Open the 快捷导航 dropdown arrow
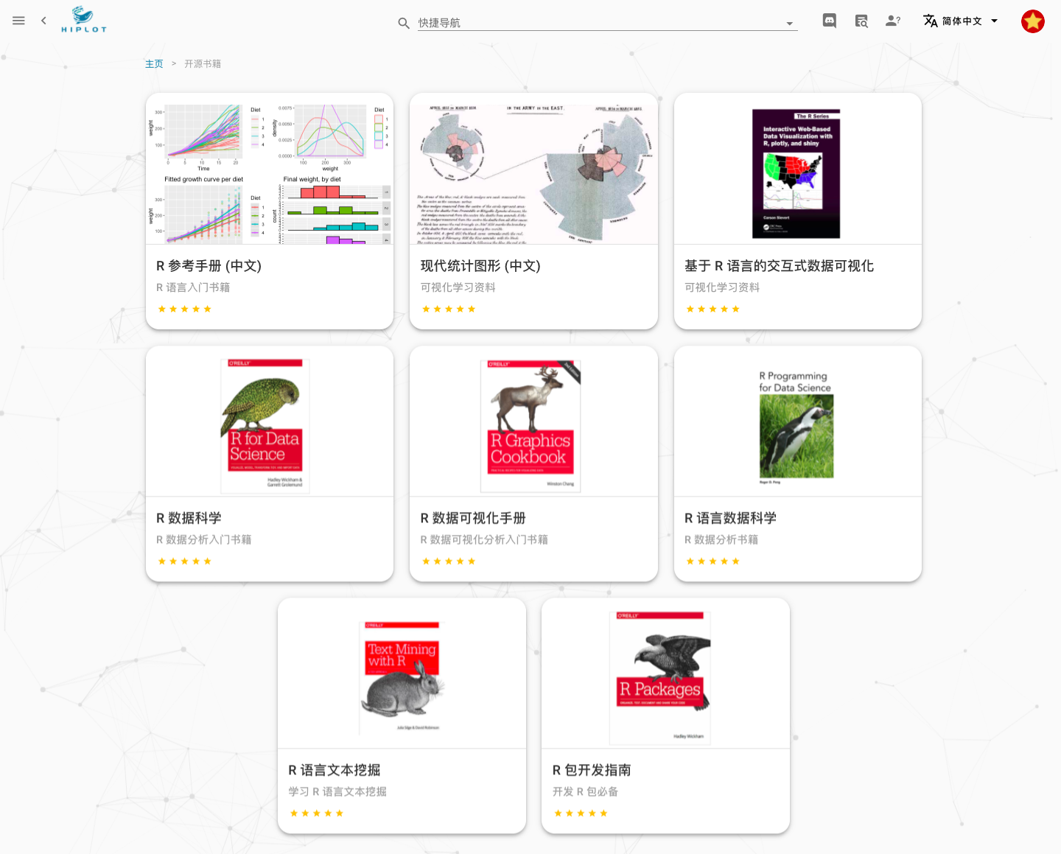1061x854 pixels. point(789,24)
